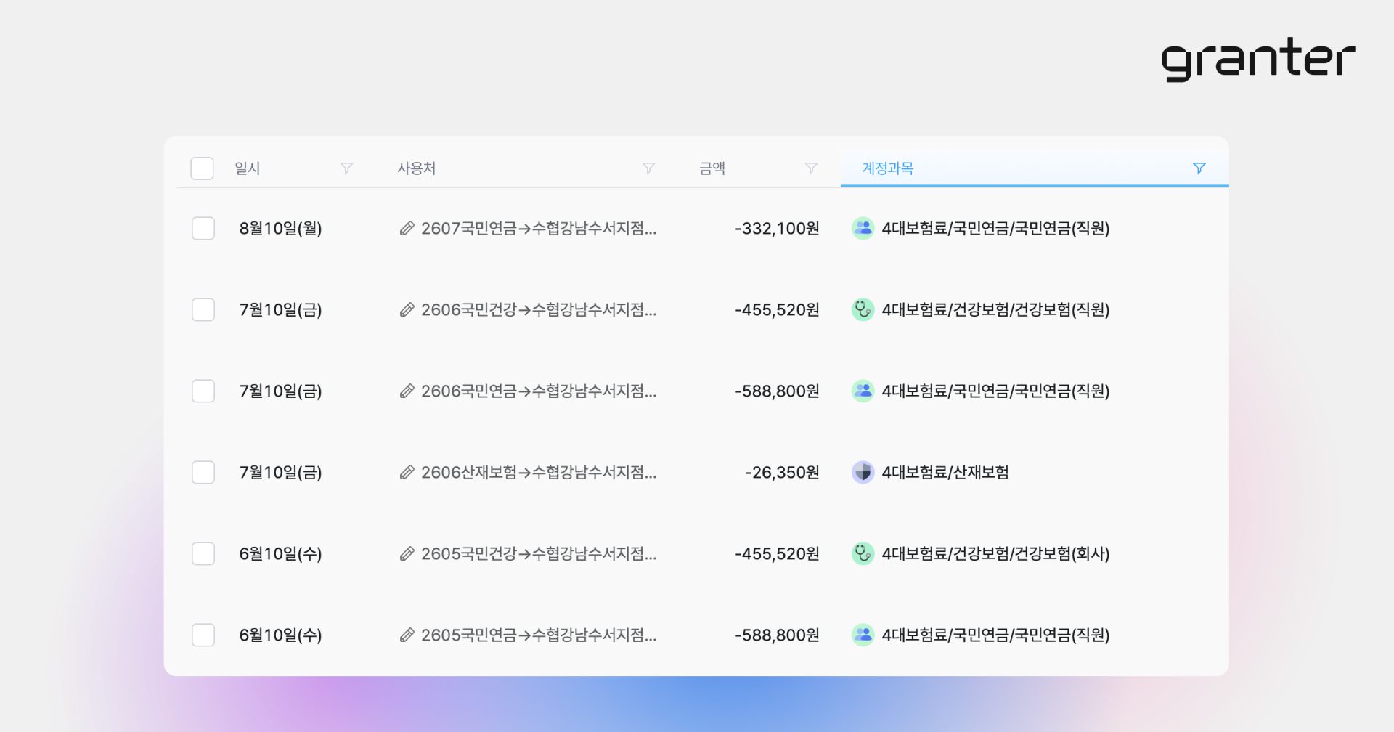Click the 8월10일(월) date cell
This screenshot has height=732, width=1394.
281,229
